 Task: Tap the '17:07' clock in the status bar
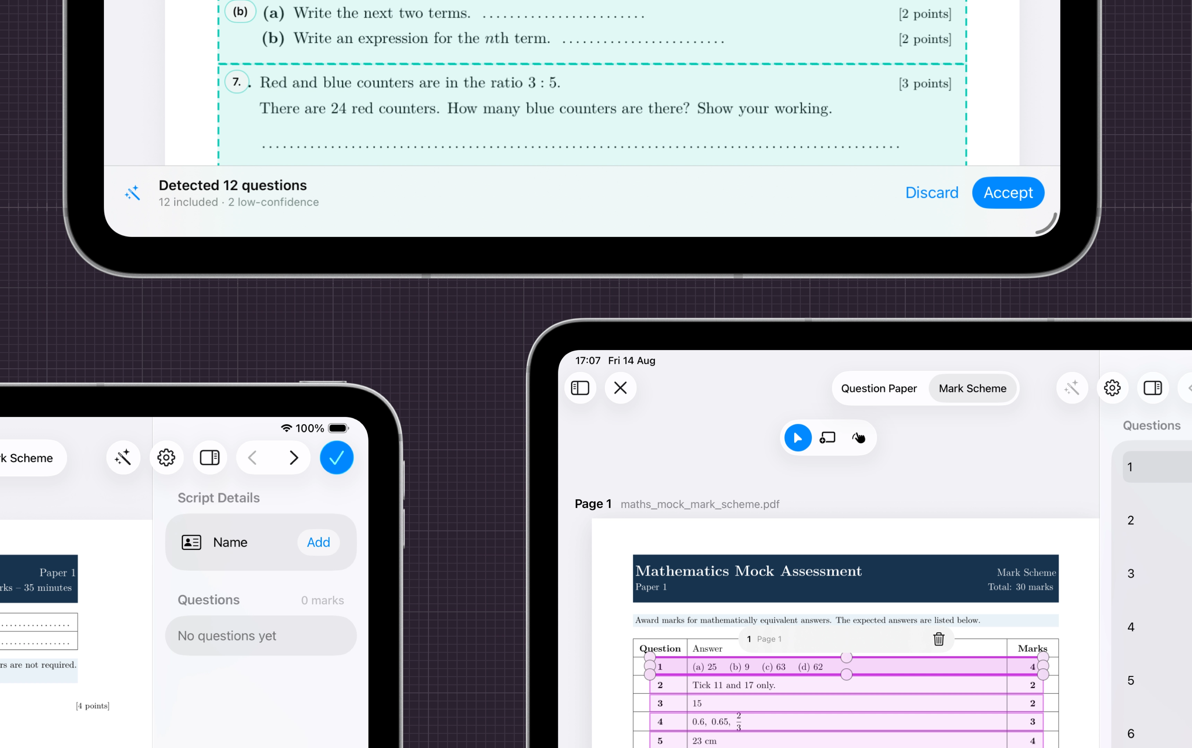588,360
